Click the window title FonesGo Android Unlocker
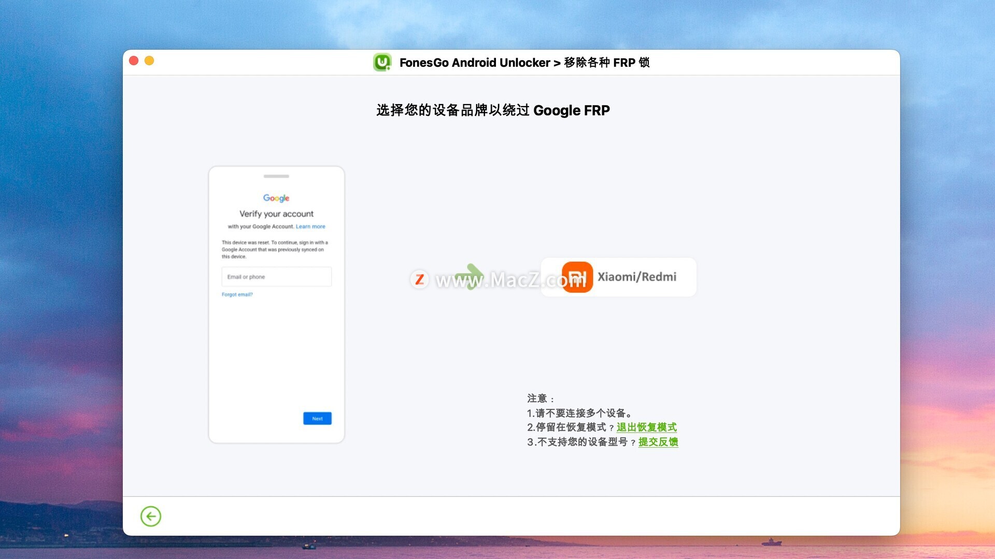995x559 pixels. [x=475, y=63]
